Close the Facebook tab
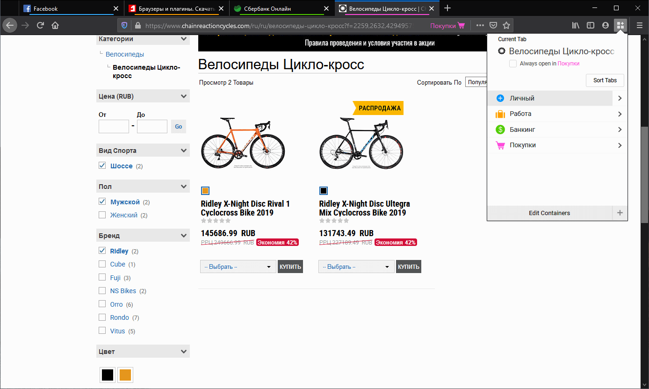Screen dimensions: 649x389 point(116,8)
